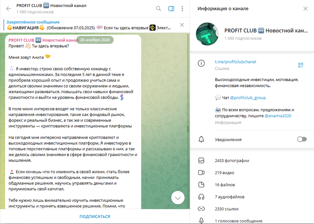Close the channel info panel
Viewport: 314px width, 224px height.
(305, 9)
